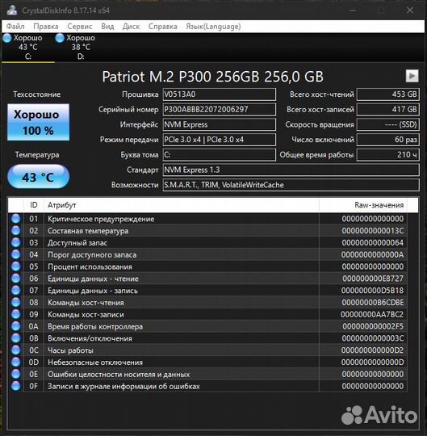Click the 43 °C temperature button
This screenshot has width=427, height=436.
[x=39, y=177]
